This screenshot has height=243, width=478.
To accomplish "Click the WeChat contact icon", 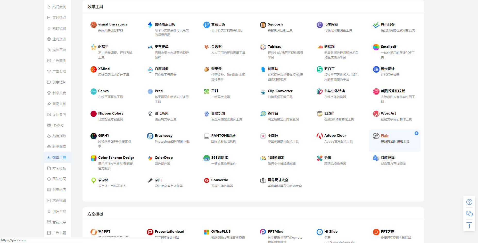I will (x=469, y=214).
